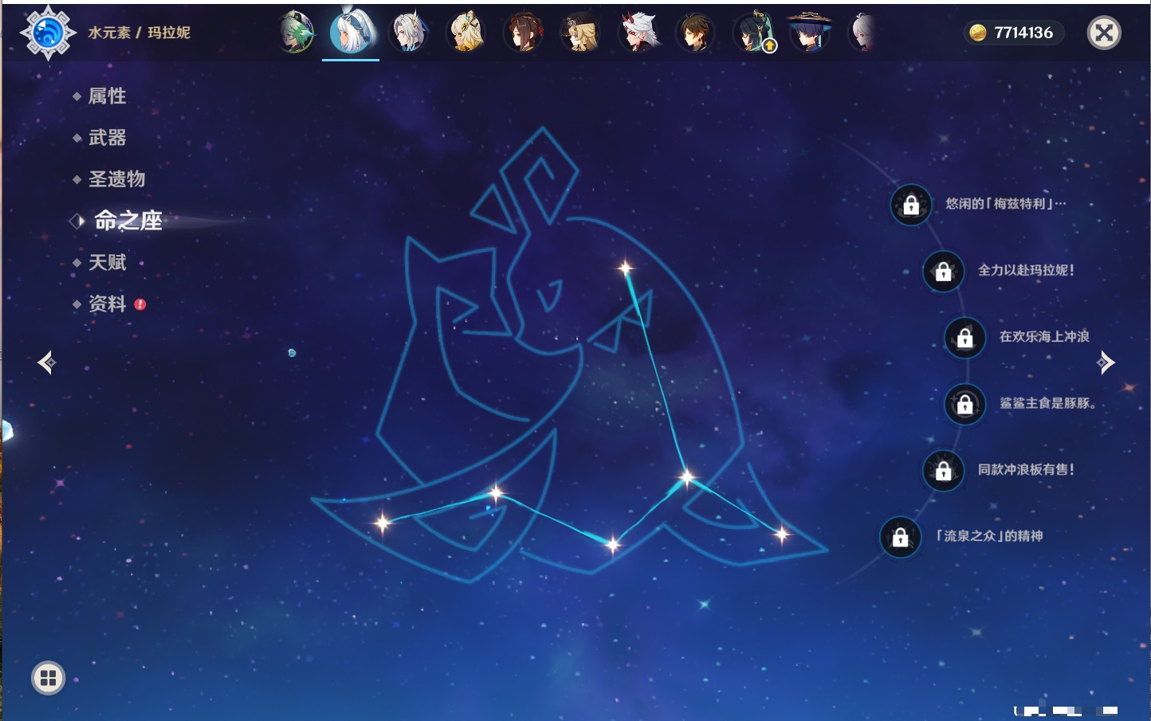Switch to red-horned Arataki Itto avatar
Image resolution: width=1151 pixels, height=721 pixels.
point(638,33)
